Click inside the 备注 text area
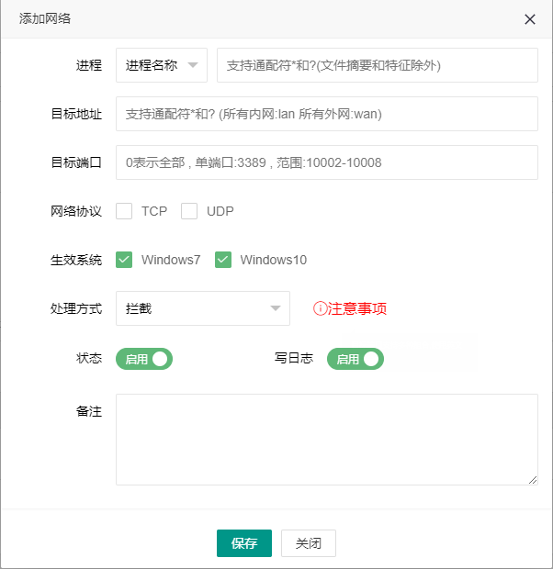Image resolution: width=553 pixels, height=569 pixels. (327, 440)
